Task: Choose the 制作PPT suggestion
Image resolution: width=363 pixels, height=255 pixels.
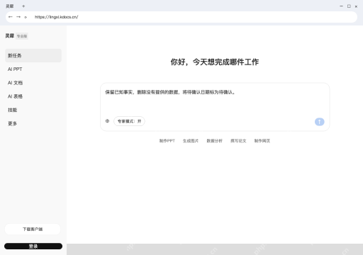Action: pos(167,141)
